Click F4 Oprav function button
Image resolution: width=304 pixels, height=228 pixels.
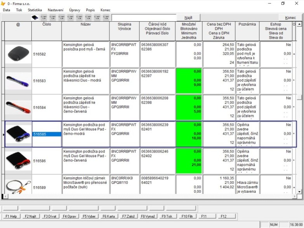click(69, 216)
